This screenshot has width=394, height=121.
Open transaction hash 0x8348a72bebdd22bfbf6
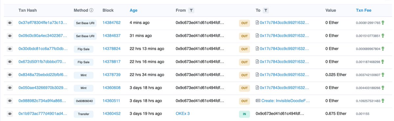pyautogui.click(x=43, y=75)
